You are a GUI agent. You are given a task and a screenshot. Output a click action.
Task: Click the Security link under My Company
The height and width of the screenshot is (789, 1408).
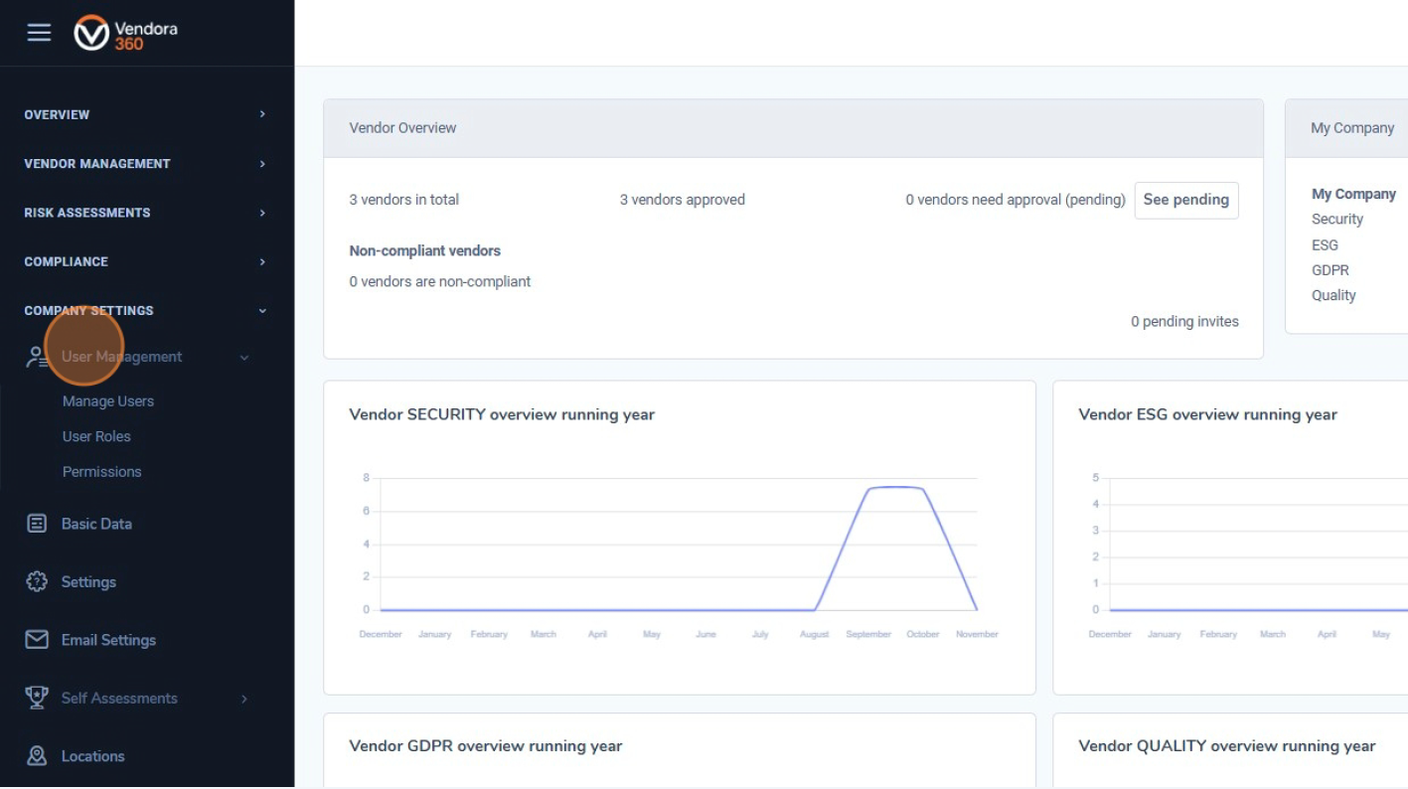pos(1336,220)
